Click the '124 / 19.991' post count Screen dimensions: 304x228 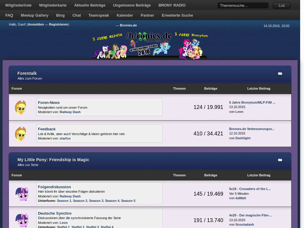pyautogui.click(x=208, y=107)
